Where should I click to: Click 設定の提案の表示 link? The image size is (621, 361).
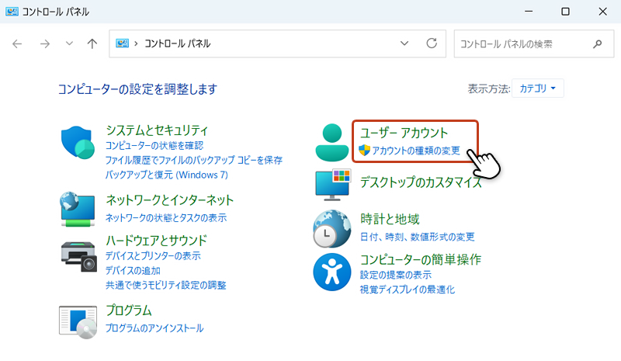396,275
